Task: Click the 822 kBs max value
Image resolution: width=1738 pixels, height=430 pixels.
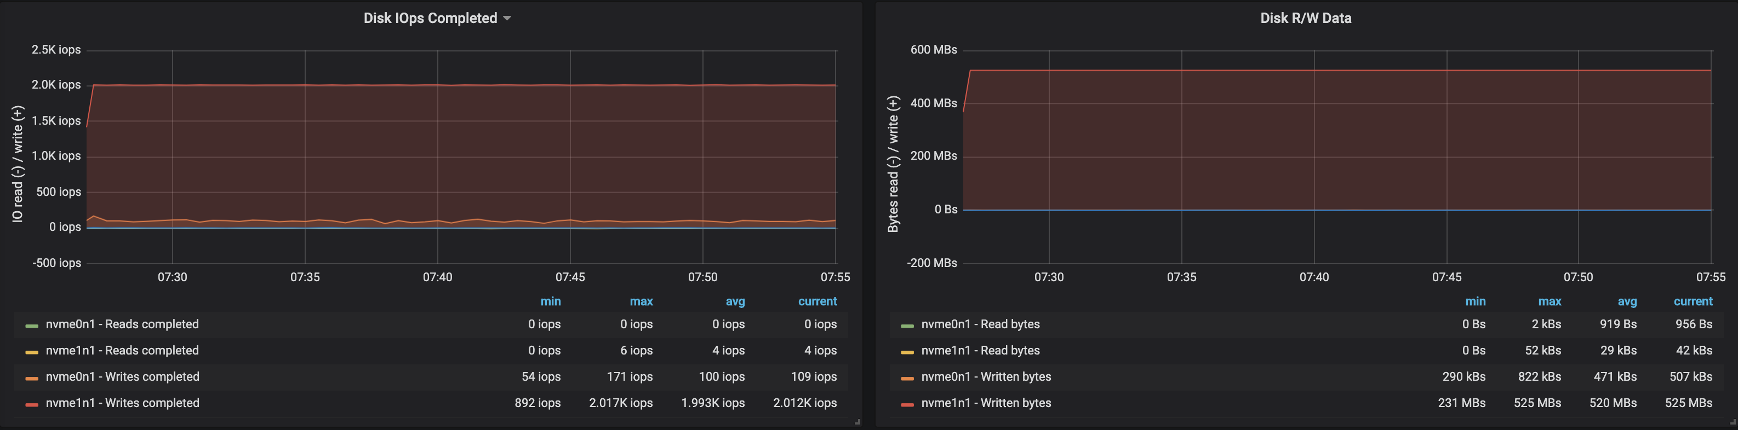Action: [1540, 377]
